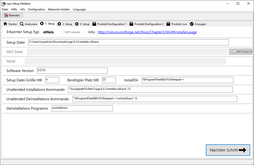
Task: Open the NSIS installer usage link
Action: [x=147, y=32]
